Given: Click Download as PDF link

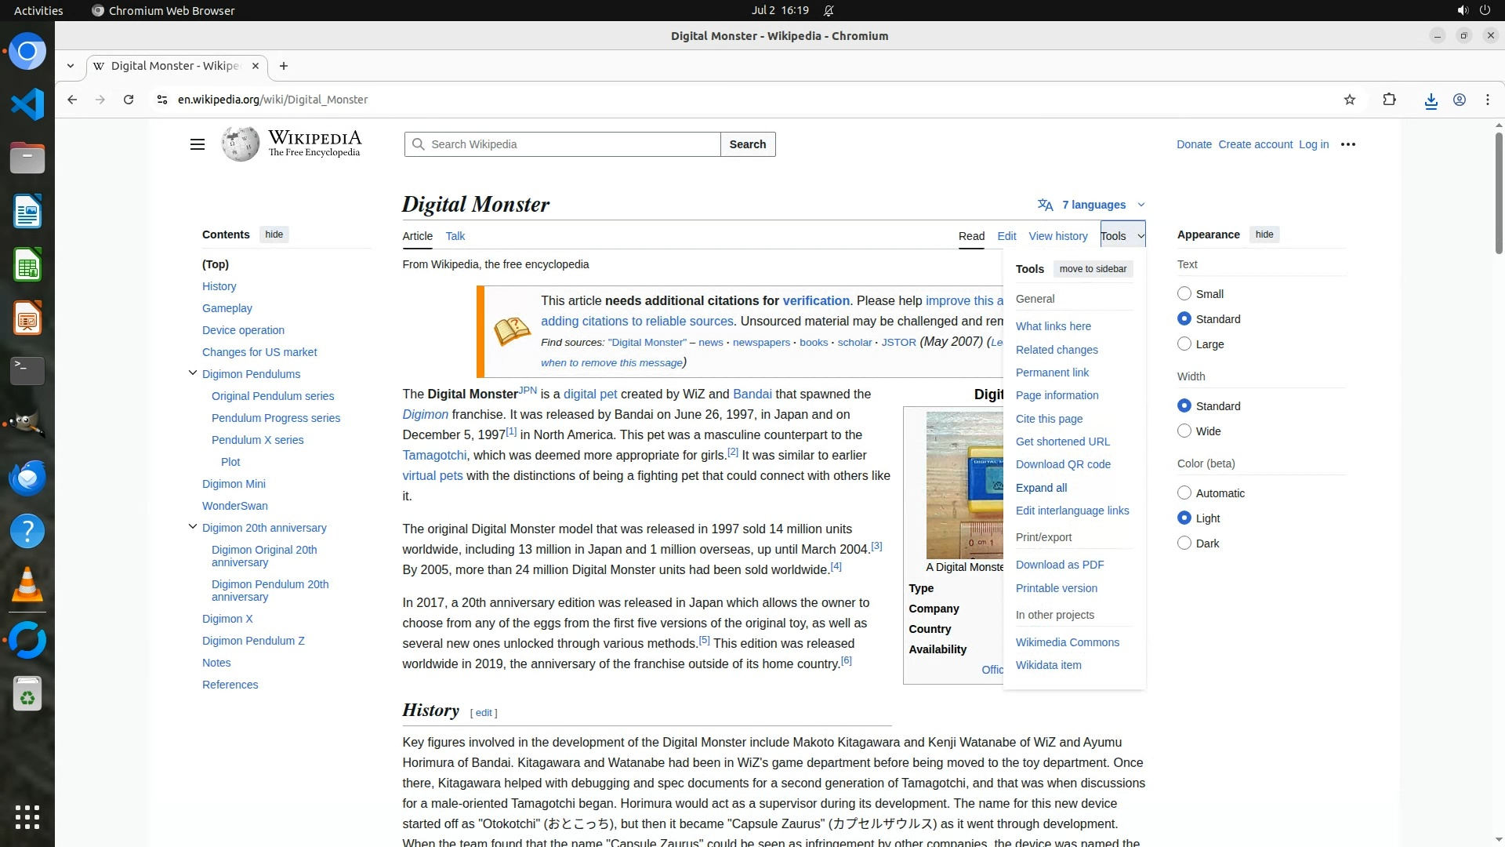Looking at the screenshot, I should pos(1059,565).
